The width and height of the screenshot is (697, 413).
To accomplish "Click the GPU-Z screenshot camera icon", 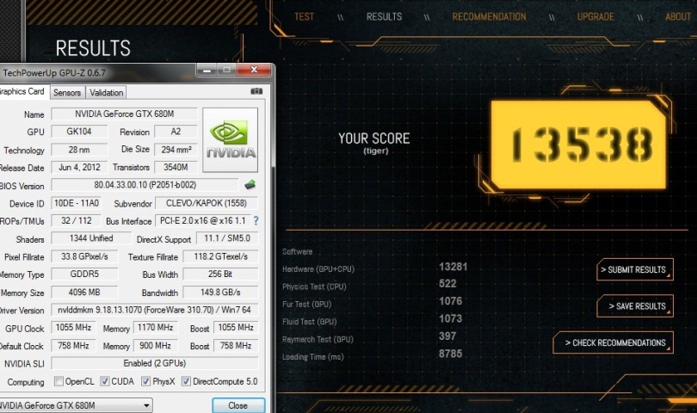I will (x=256, y=91).
